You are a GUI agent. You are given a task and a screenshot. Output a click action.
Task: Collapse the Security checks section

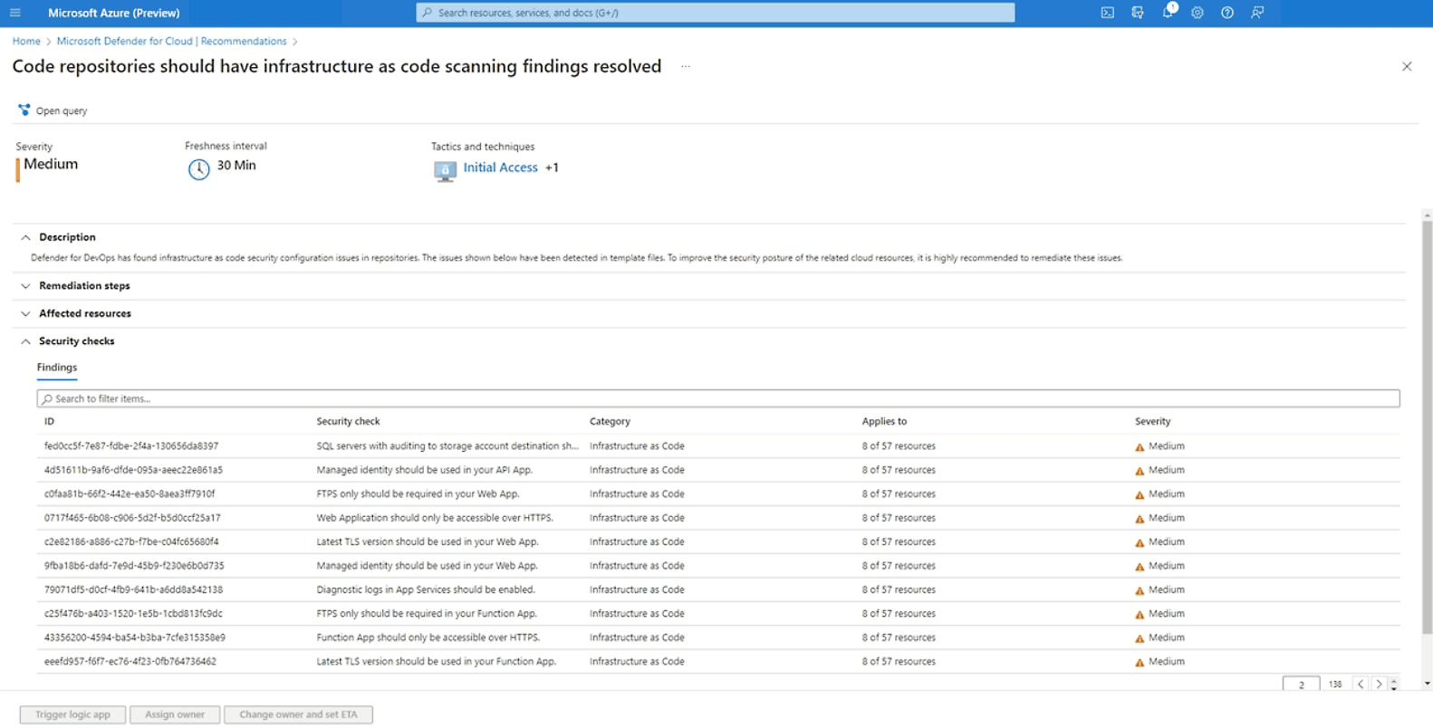pyautogui.click(x=25, y=341)
